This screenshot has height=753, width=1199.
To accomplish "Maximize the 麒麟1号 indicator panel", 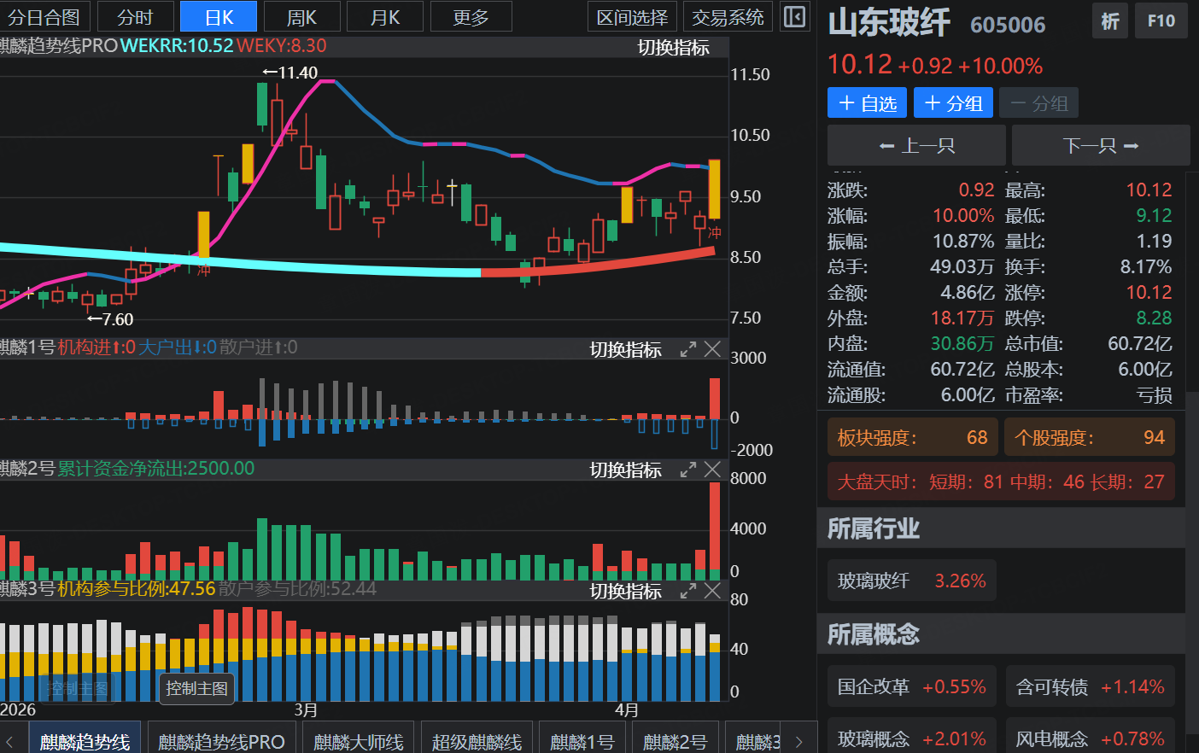I will click(x=687, y=349).
